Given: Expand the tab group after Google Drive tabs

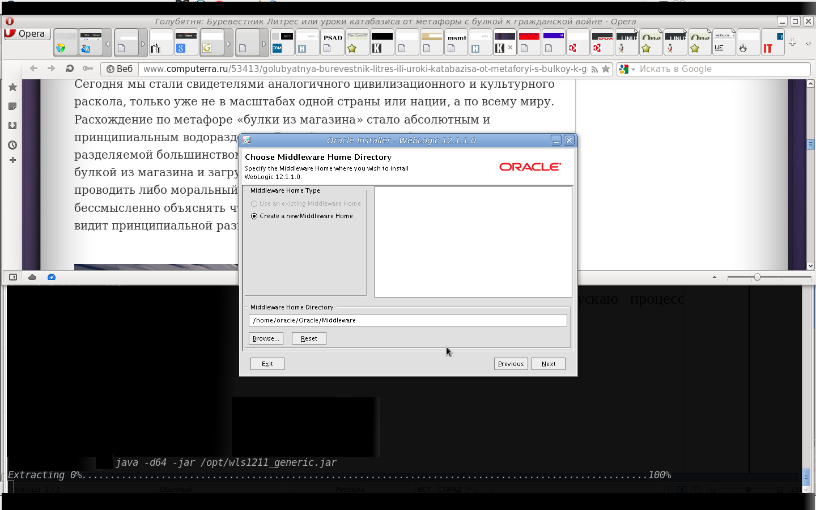Looking at the screenshot, I should point(108,44).
